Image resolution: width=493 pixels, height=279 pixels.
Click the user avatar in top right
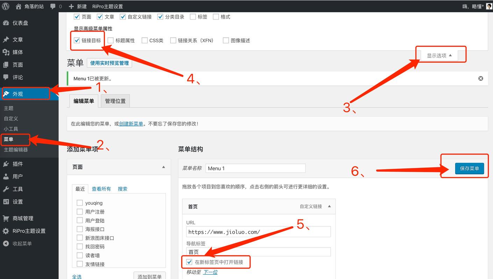(x=489, y=6)
